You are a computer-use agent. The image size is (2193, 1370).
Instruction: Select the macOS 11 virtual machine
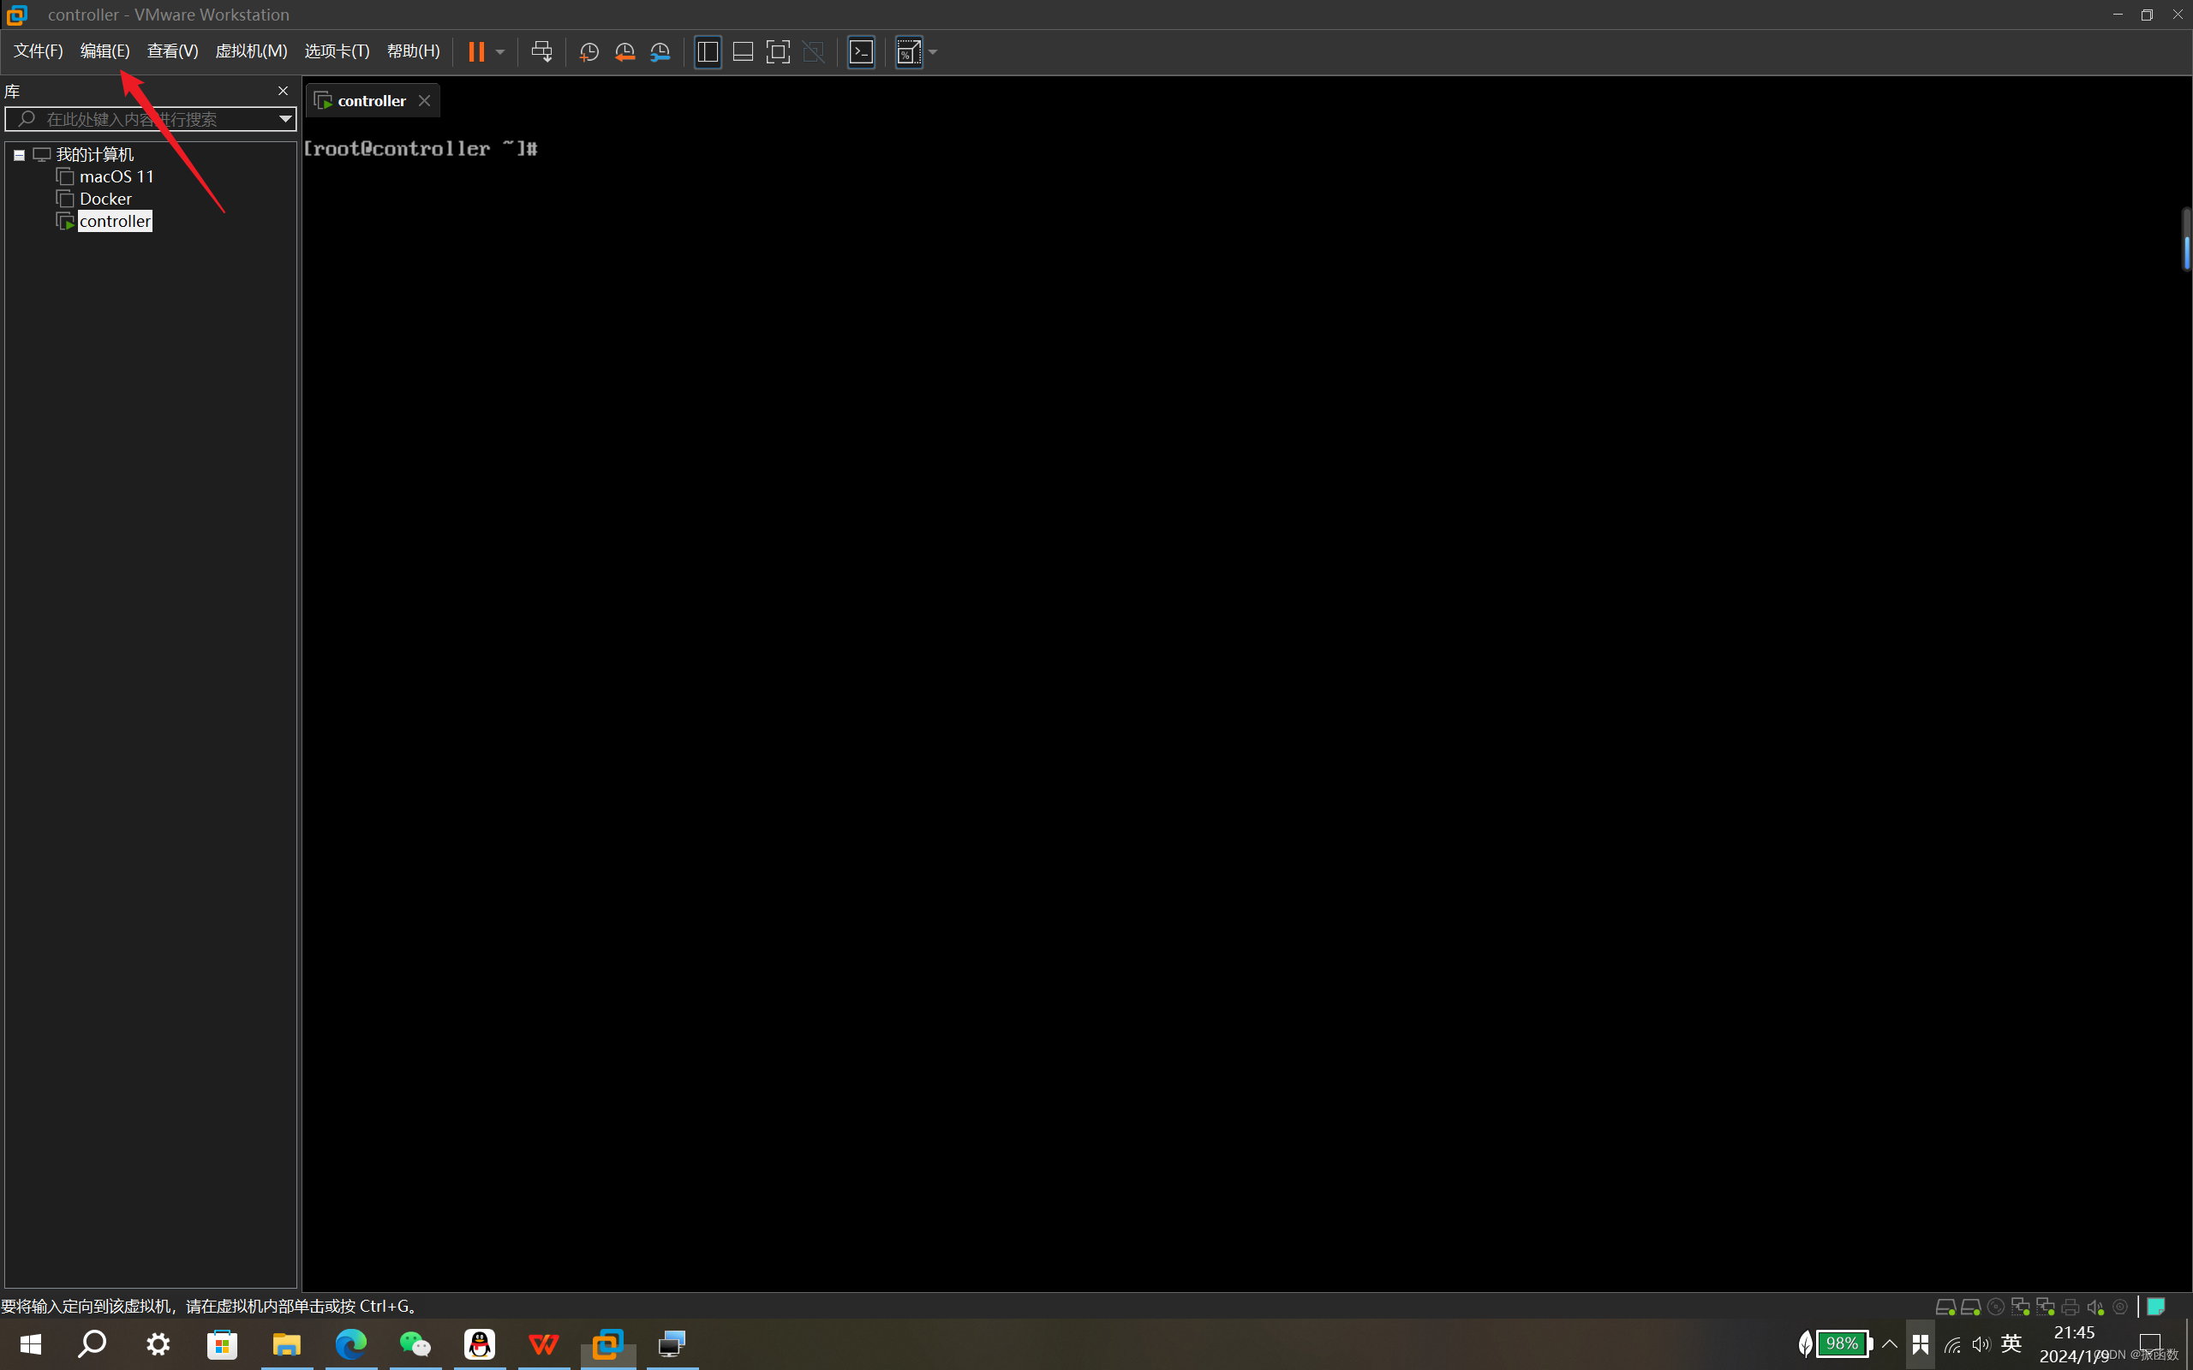coord(116,176)
